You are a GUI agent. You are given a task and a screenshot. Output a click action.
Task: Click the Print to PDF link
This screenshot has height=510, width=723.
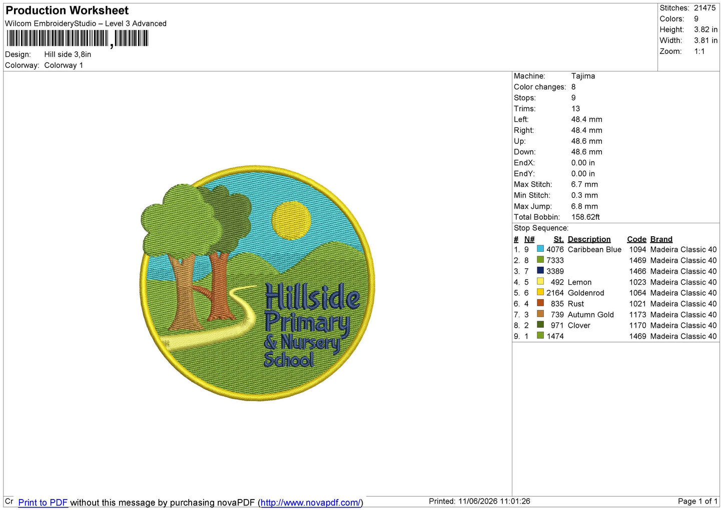pos(43,503)
